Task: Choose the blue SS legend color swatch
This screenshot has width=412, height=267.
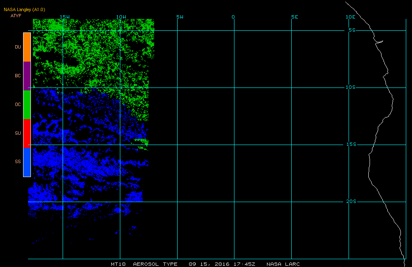Action: pyautogui.click(x=27, y=162)
